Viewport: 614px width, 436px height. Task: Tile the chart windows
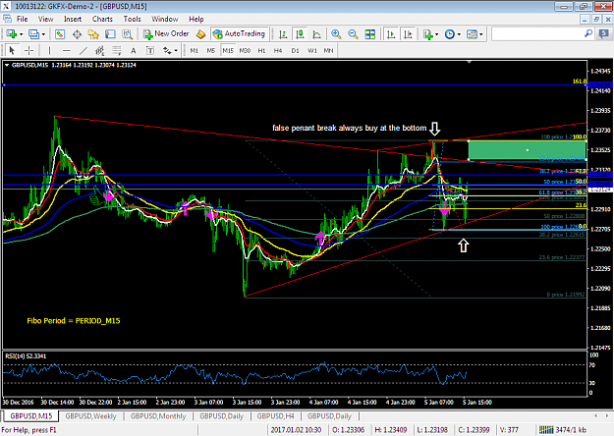point(369,34)
